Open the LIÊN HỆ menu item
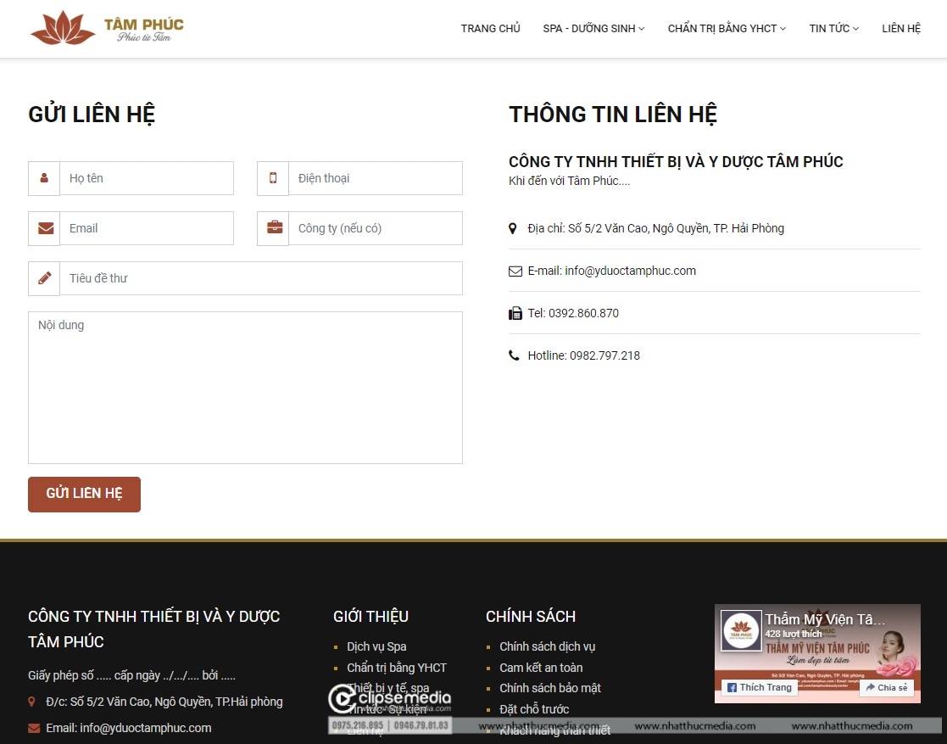The image size is (947, 744). (901, 28)
